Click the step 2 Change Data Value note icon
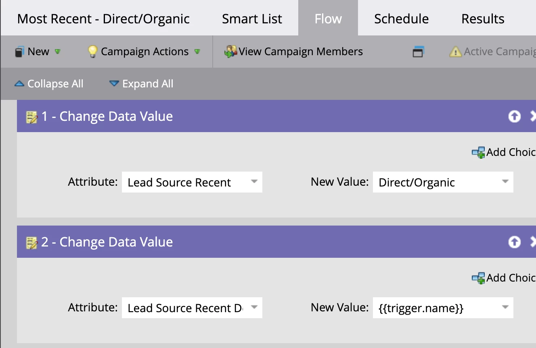This screenshot has width=536, height=348. click(32, 242)
